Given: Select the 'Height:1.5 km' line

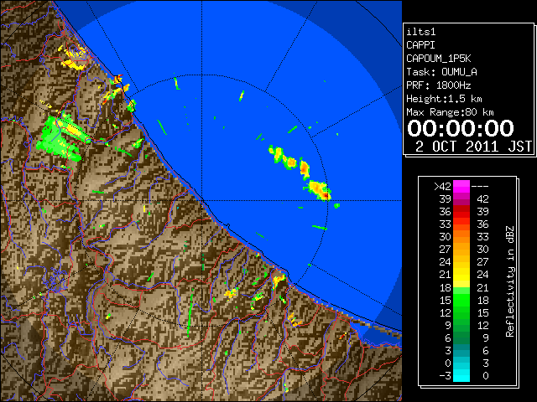Looking at the screenshot, I should click(x=444, y=99).
